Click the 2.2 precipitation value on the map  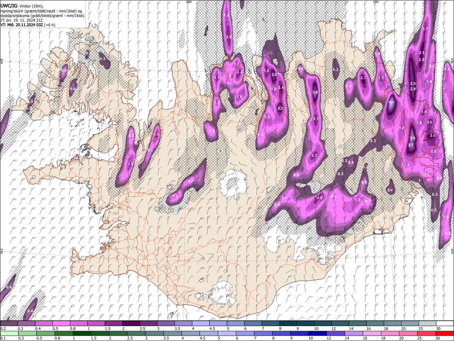[239, 72]
